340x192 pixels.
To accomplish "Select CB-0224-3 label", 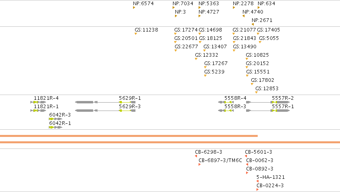I will click(x=270, y=186).
